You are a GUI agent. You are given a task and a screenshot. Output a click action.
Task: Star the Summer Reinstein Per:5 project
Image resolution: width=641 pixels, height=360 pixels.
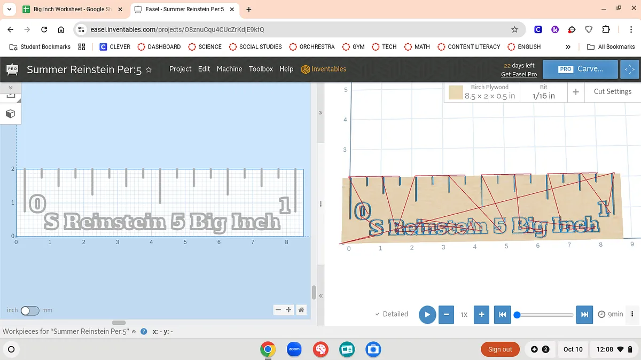(149, 69)
